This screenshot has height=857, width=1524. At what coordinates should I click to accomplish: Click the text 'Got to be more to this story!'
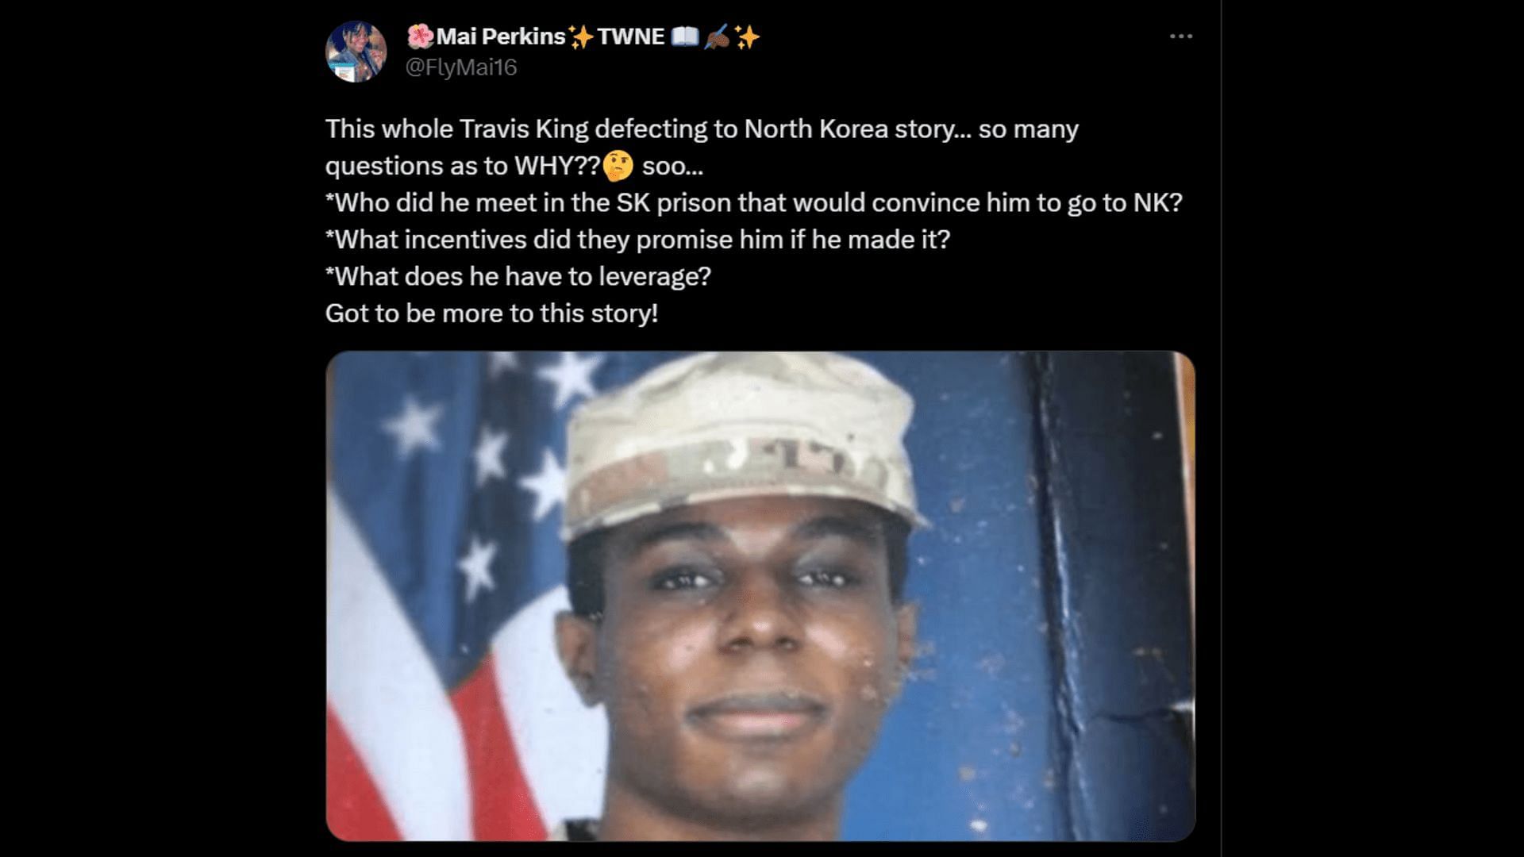point(491,313)
